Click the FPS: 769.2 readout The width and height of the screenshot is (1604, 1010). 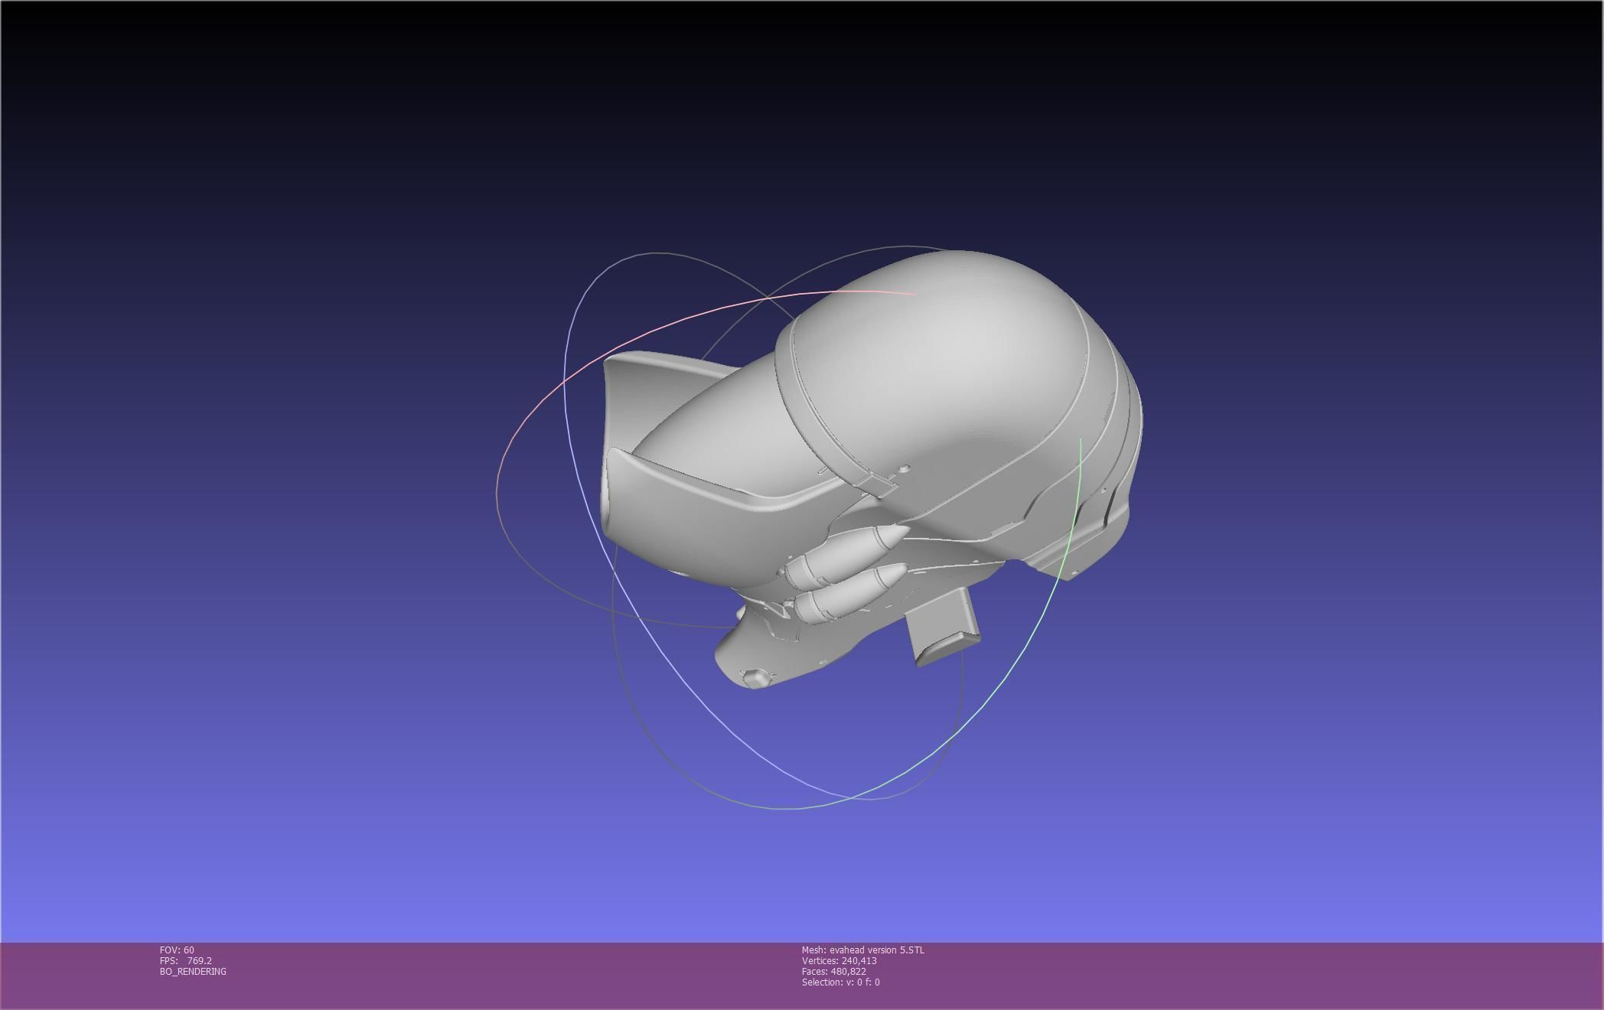click(x=186, y=961)
